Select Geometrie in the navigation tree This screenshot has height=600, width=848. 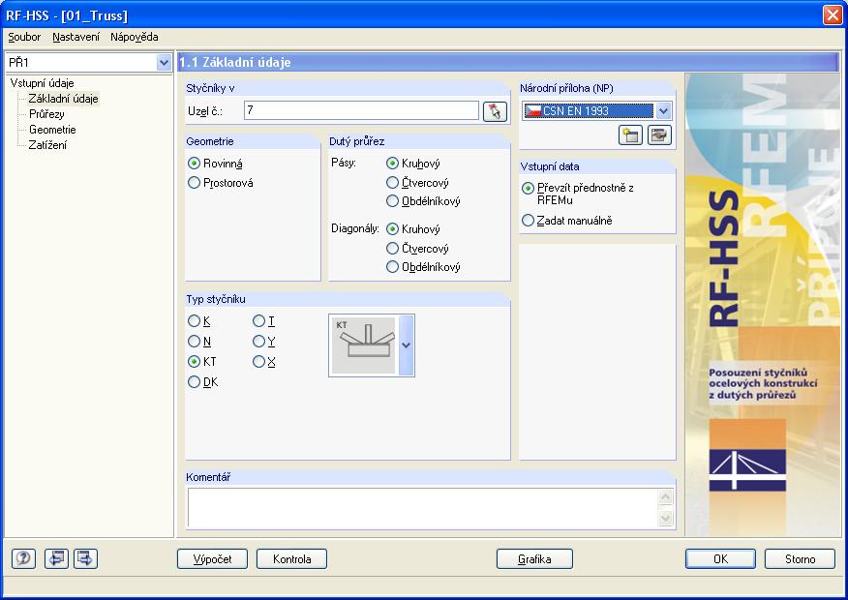(x=52, y=130)
